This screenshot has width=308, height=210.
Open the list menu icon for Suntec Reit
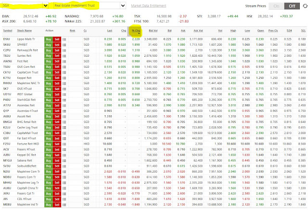tap(64, 56)
